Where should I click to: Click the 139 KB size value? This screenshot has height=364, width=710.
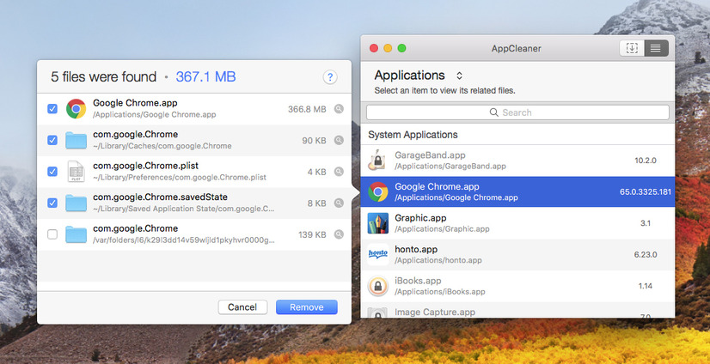312,234
